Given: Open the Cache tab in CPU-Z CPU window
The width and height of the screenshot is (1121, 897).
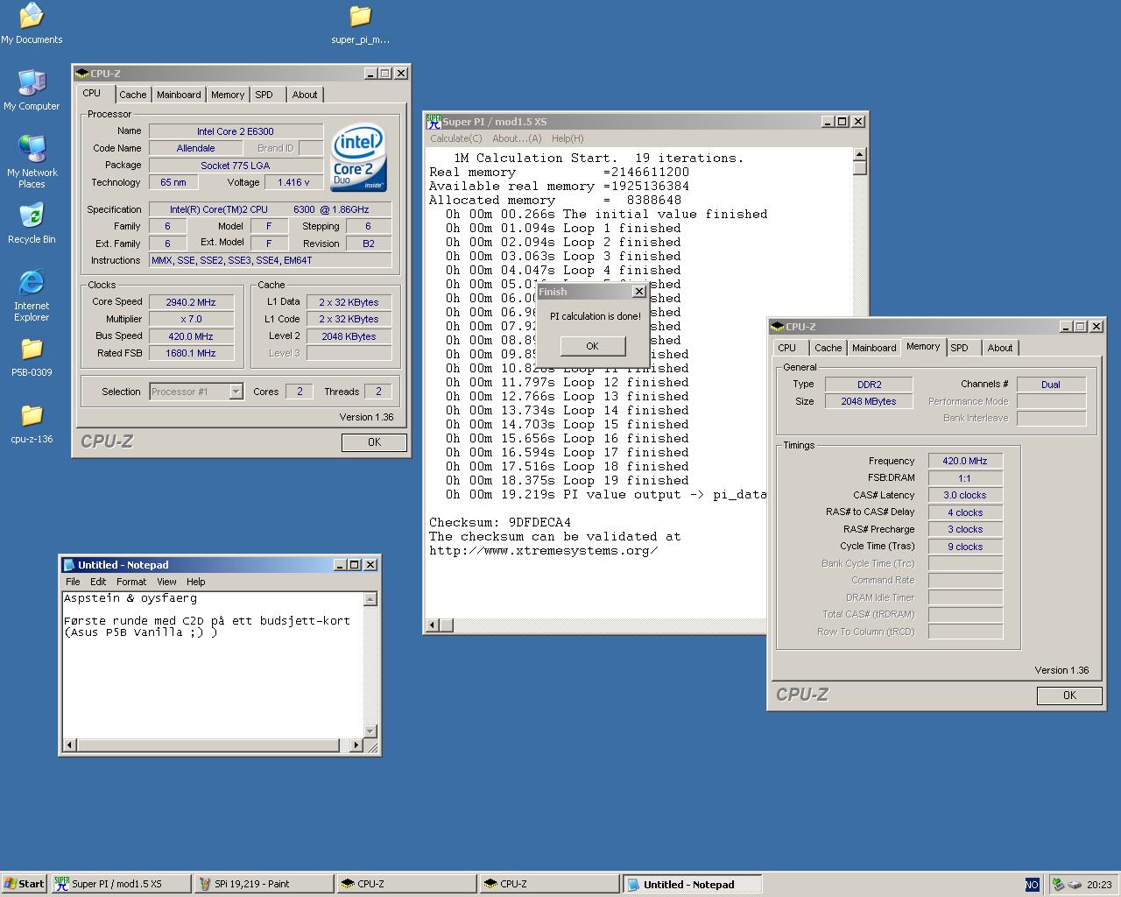Looking at the screenshot, I should tap(133, 95).
